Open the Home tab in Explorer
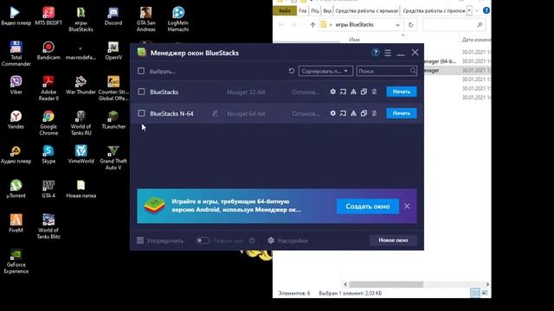This screenshot has width=554, height=311. 303,11
